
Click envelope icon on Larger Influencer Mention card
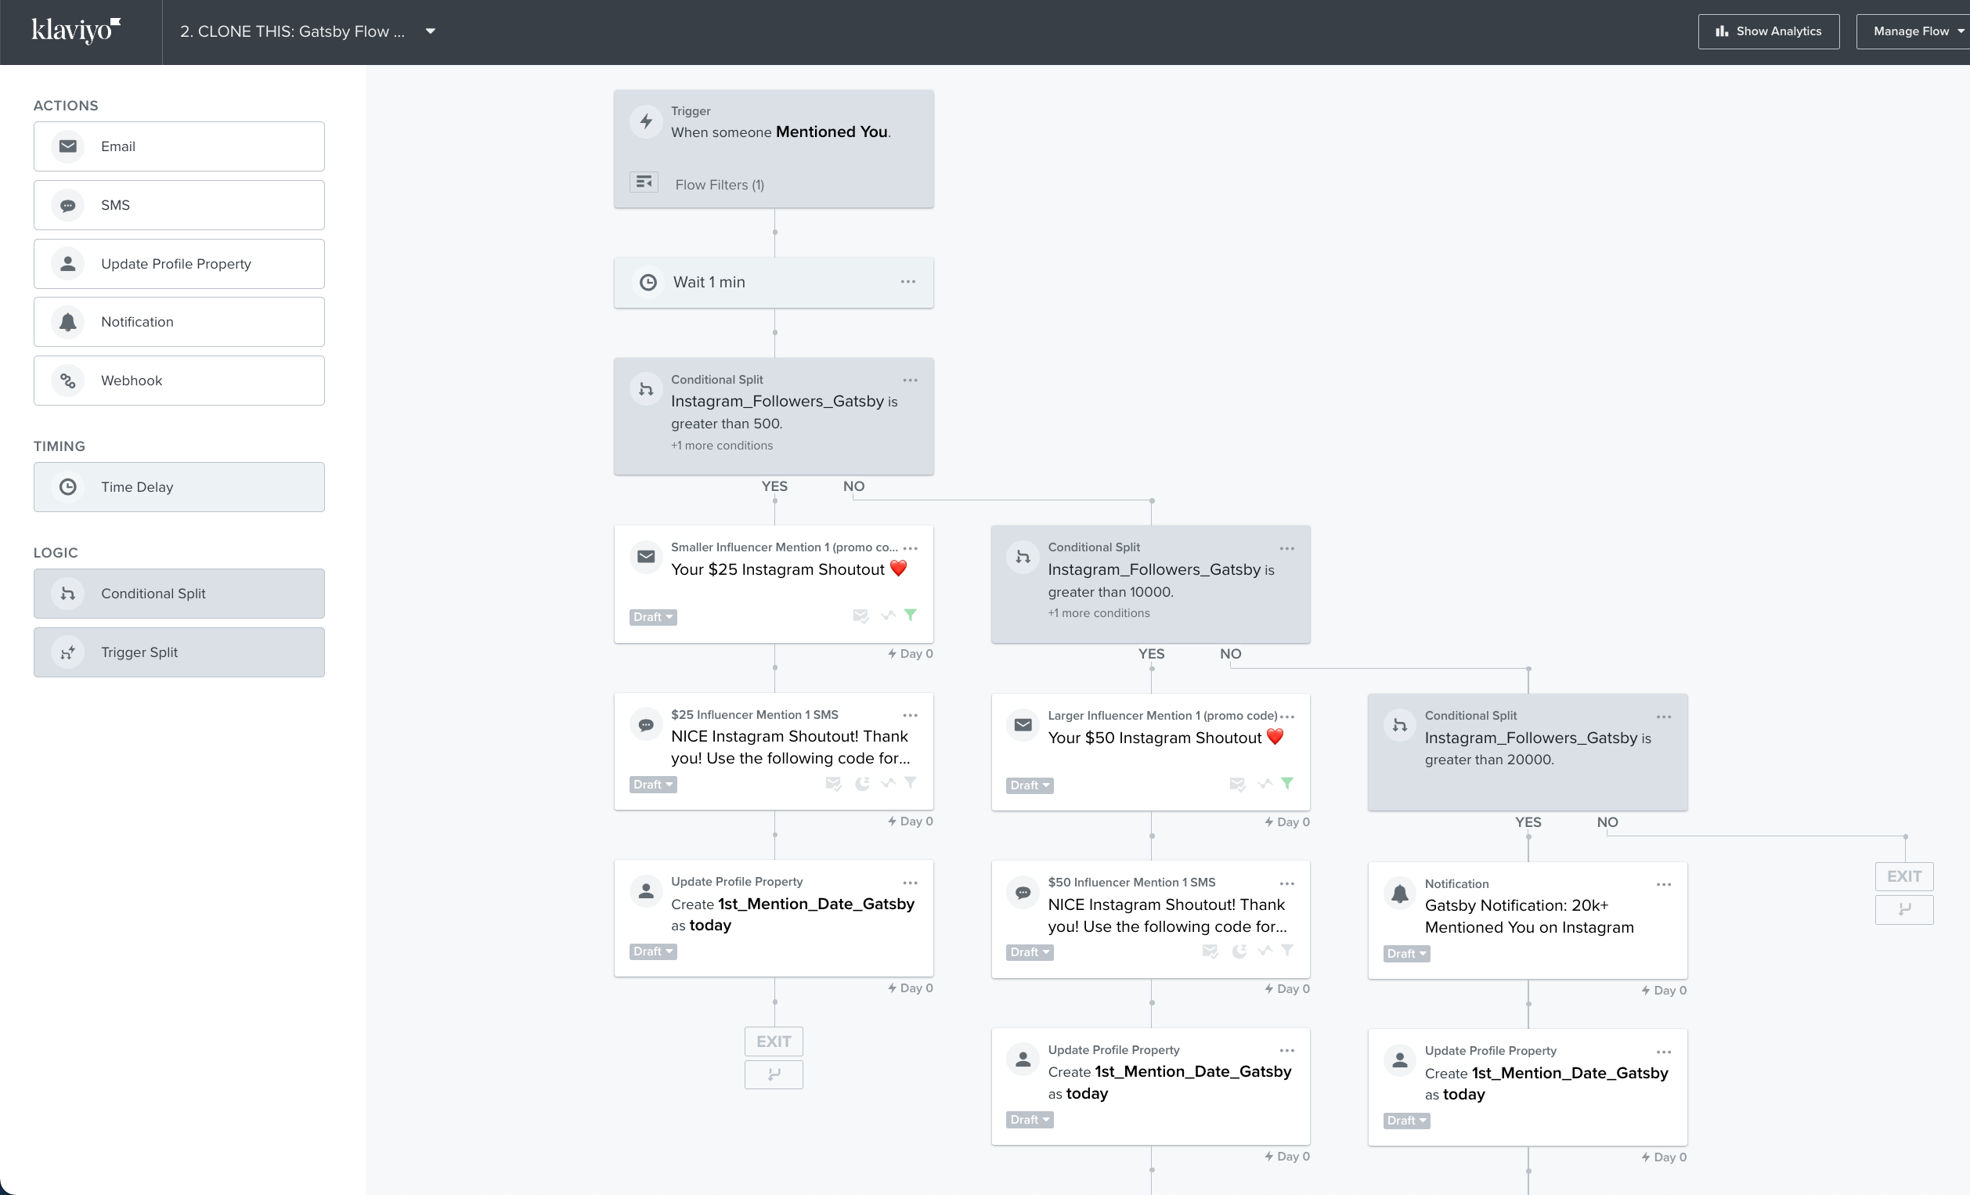click(1023, 724)
